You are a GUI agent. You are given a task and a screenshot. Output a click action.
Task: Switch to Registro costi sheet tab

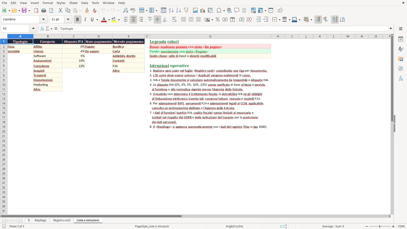point(62,221)
